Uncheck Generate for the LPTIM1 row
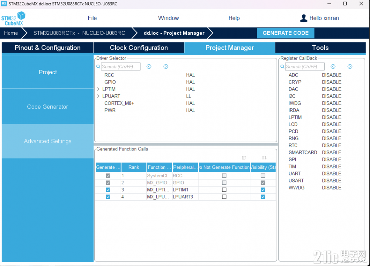The image size is (370, 266). [x=108, y=190]
